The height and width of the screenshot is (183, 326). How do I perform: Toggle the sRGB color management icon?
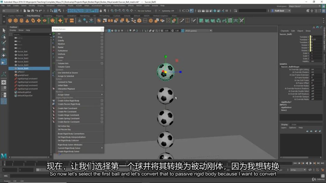[182, 31]
